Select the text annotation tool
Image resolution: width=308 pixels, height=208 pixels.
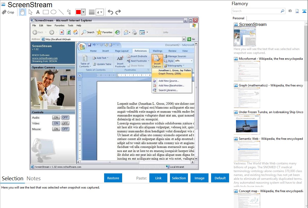(38, 12)
